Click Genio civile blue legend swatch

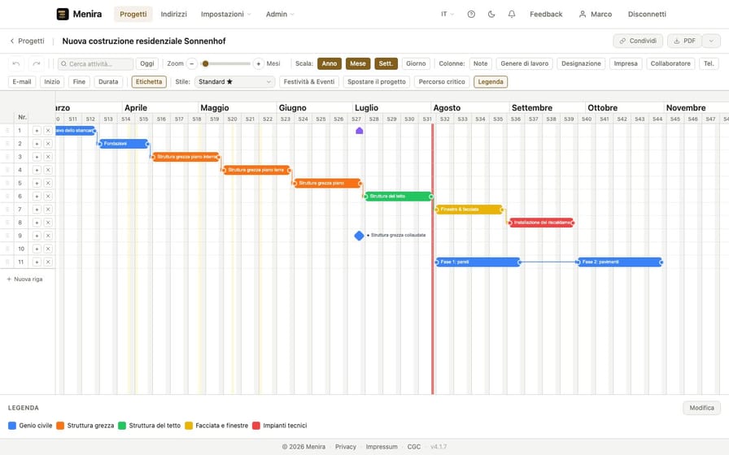(12, 426)
